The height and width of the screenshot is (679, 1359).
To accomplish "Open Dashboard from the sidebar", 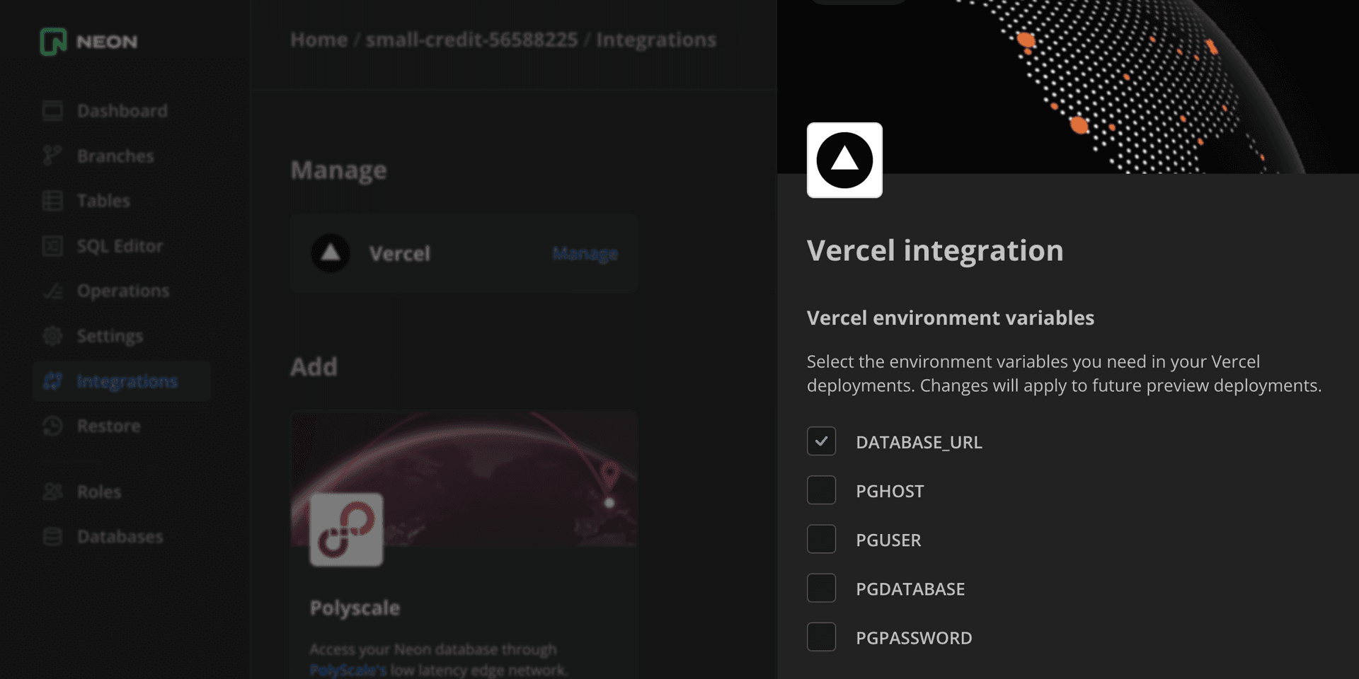I will 122,111.
